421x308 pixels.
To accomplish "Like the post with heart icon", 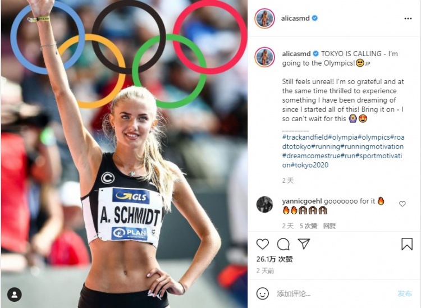I will pyautogui.click(x=262, y=244).
